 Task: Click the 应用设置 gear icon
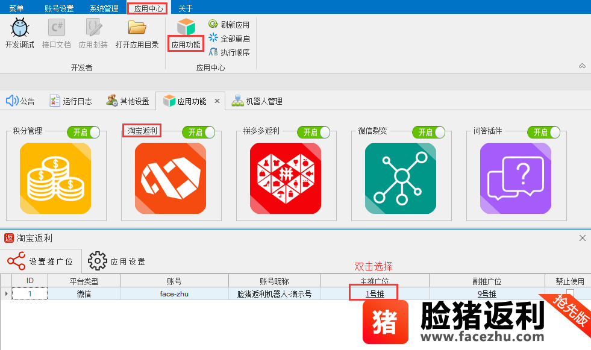(97, 261)
